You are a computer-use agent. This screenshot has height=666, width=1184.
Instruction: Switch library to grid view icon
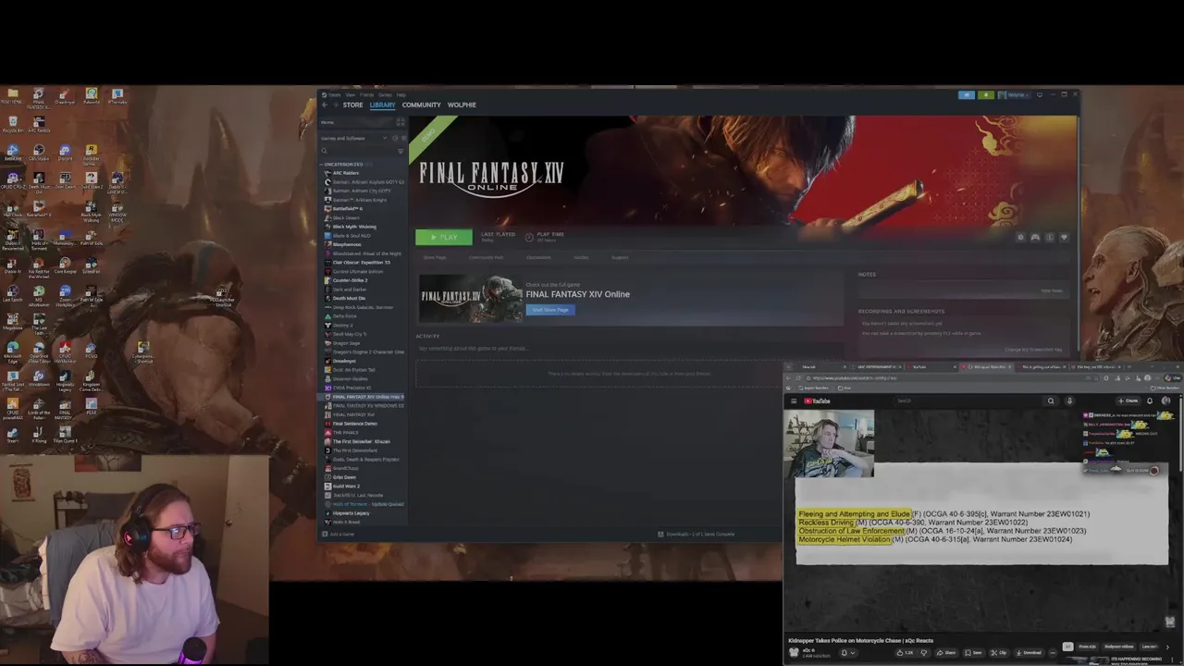(401, 122)
